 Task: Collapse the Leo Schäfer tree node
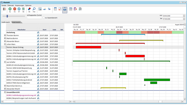tap(5, 62)
